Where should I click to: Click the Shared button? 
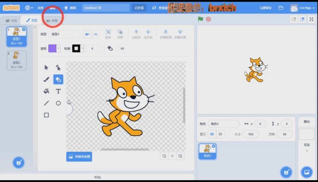click(139, 8)
